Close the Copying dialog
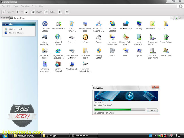 pyautogui.click(x=155, y=87)
